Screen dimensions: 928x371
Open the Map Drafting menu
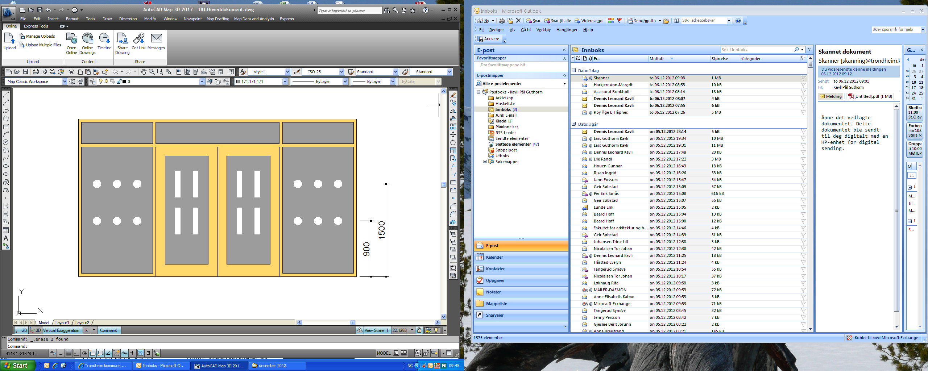218,19
